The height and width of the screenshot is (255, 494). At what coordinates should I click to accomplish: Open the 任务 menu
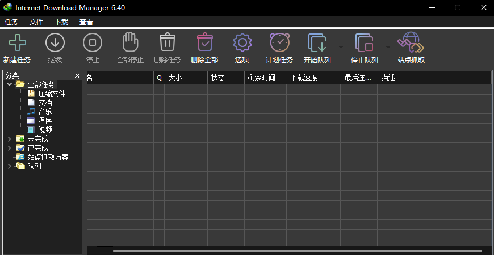click(x=11, y=22)
